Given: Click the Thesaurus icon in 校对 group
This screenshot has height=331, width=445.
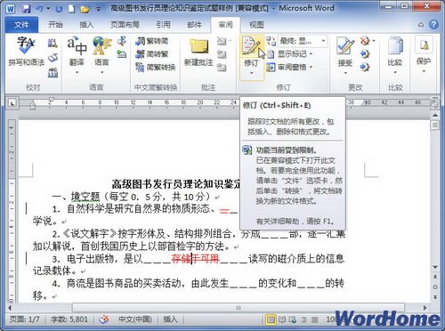Looking at the screenshot, I should point(53,58).
